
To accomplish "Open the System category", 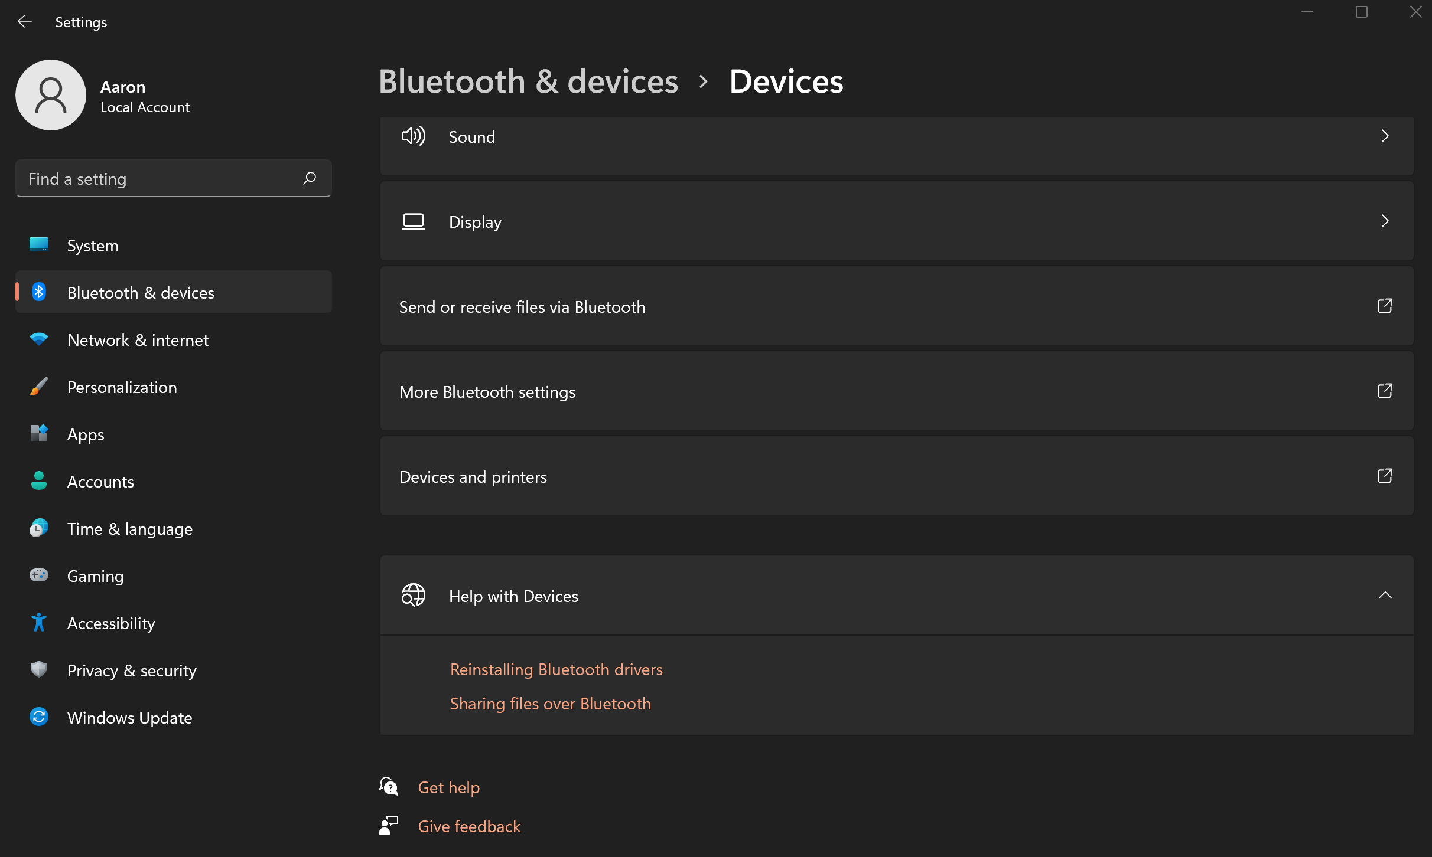I will point(174,245).
